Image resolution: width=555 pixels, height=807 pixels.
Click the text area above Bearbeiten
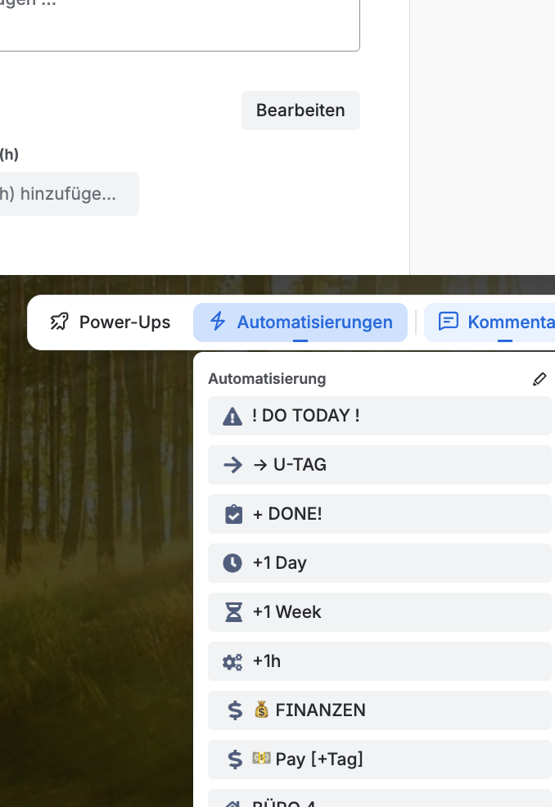(x=179, y=25)
